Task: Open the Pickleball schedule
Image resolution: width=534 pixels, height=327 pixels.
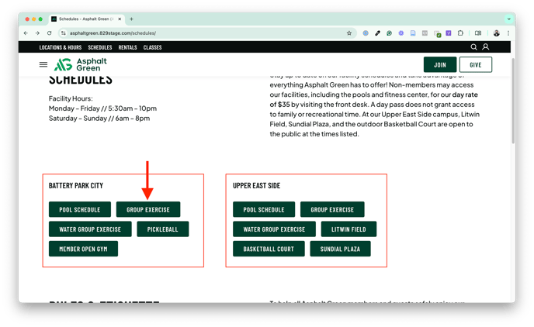Action: [x=163, y=229]
